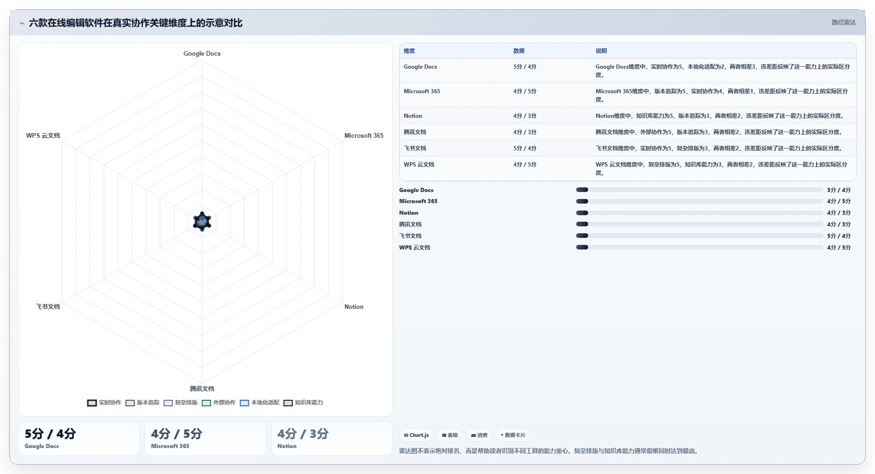The height and width of the screenshot is (474, 875).
Task: Click the Chart.js chip
Action: (416, 435)
